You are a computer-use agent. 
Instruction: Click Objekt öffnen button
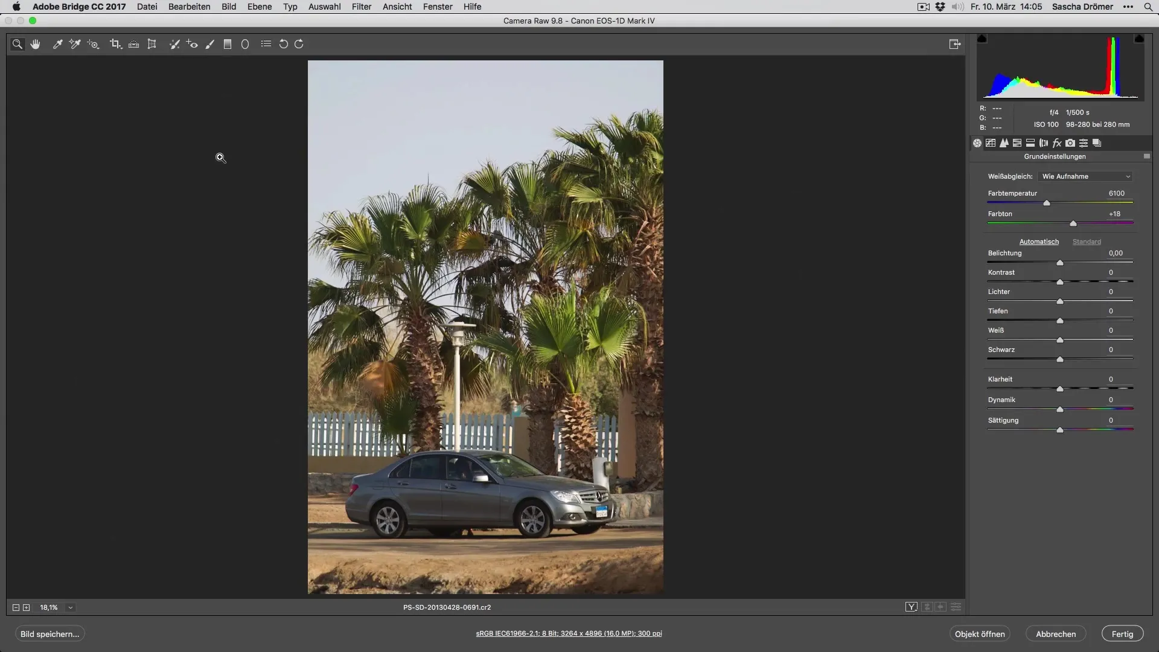tap(980, 634)
